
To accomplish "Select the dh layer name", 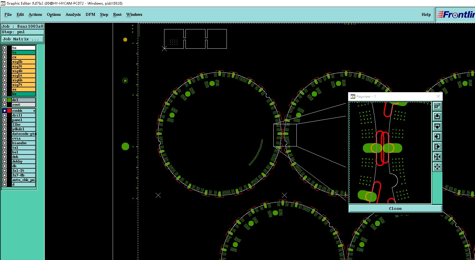I will (23, 166).
